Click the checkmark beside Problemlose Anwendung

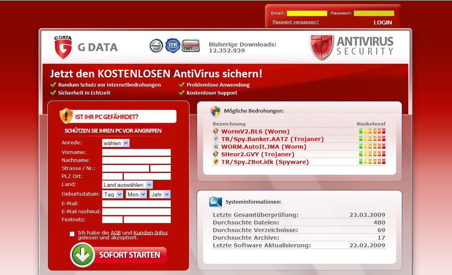tap(181, 85)
